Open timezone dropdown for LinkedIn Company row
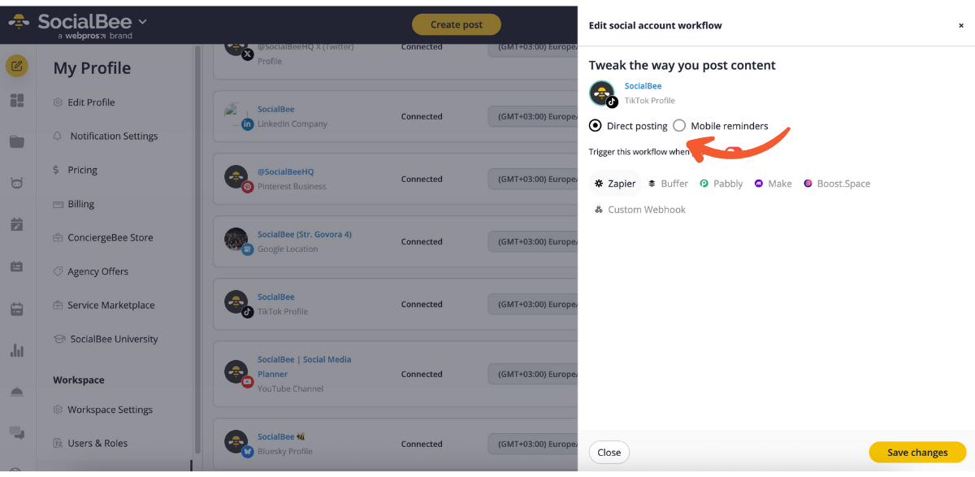 tap(532, 116)
